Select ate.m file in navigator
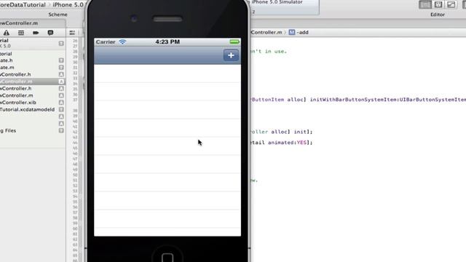Image resolution: width=466 pixels, height=262 pixels. point(7,68)
